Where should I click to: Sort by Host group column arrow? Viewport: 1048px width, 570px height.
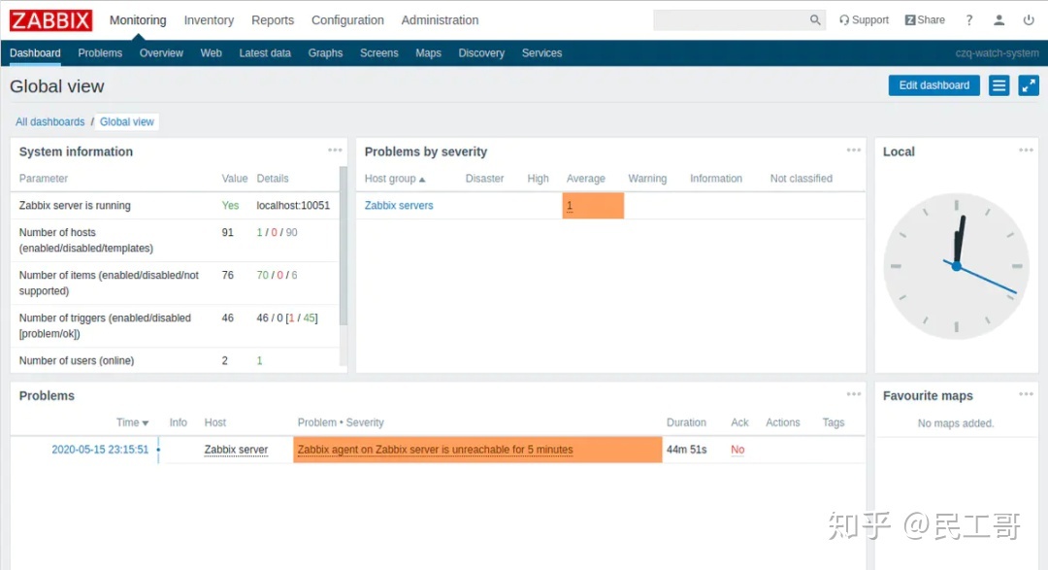pyautogui.click(x=422, y=180)
